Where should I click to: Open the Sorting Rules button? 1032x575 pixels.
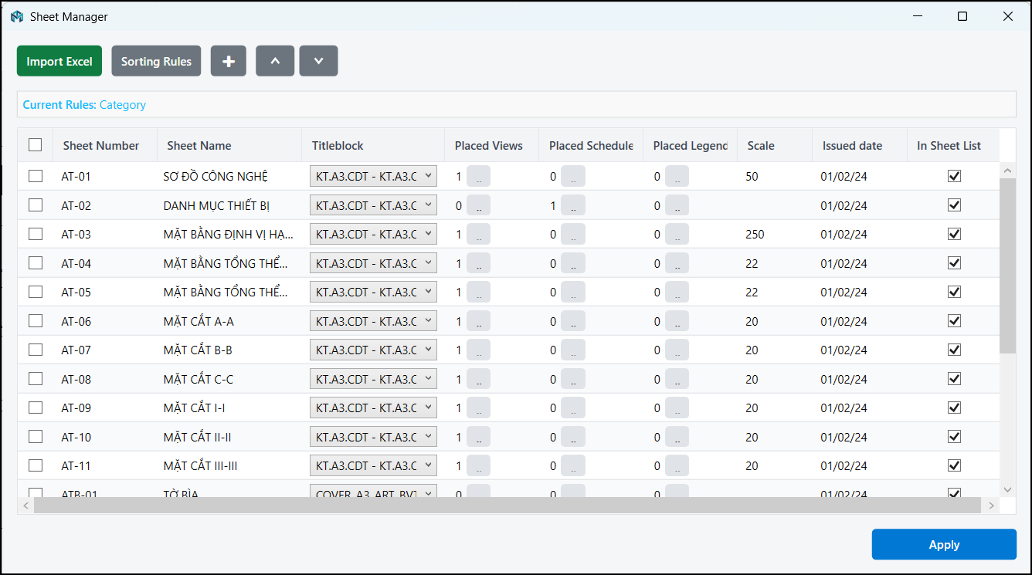(156, 61)
